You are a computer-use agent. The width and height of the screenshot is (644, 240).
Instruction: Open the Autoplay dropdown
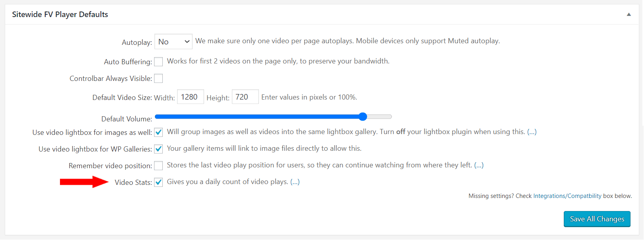pos(173,42)
